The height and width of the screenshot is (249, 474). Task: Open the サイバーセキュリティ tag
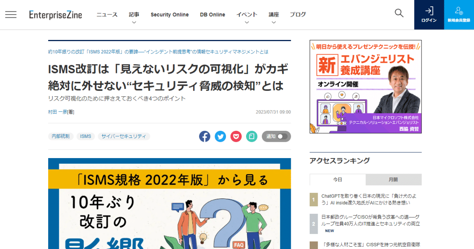coord(124,136)
